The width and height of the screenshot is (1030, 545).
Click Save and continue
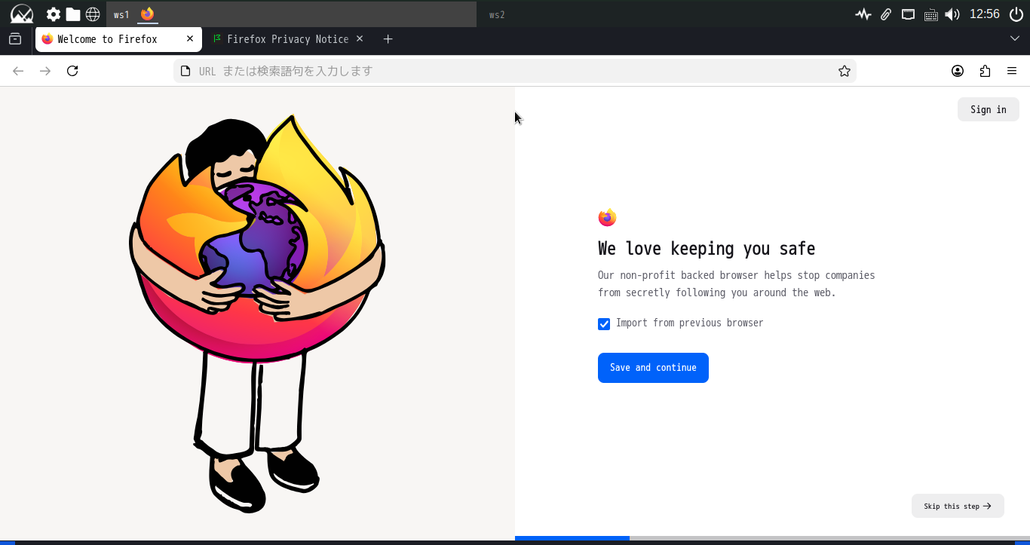tap(653, 368)
